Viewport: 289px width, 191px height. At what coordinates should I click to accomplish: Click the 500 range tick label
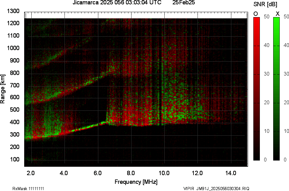click(14, 109)
